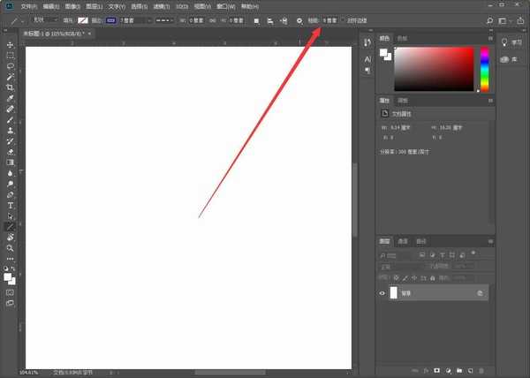Select the Zoom tool in toolbar
The image size is (530, 378).
tap(11, 248)
